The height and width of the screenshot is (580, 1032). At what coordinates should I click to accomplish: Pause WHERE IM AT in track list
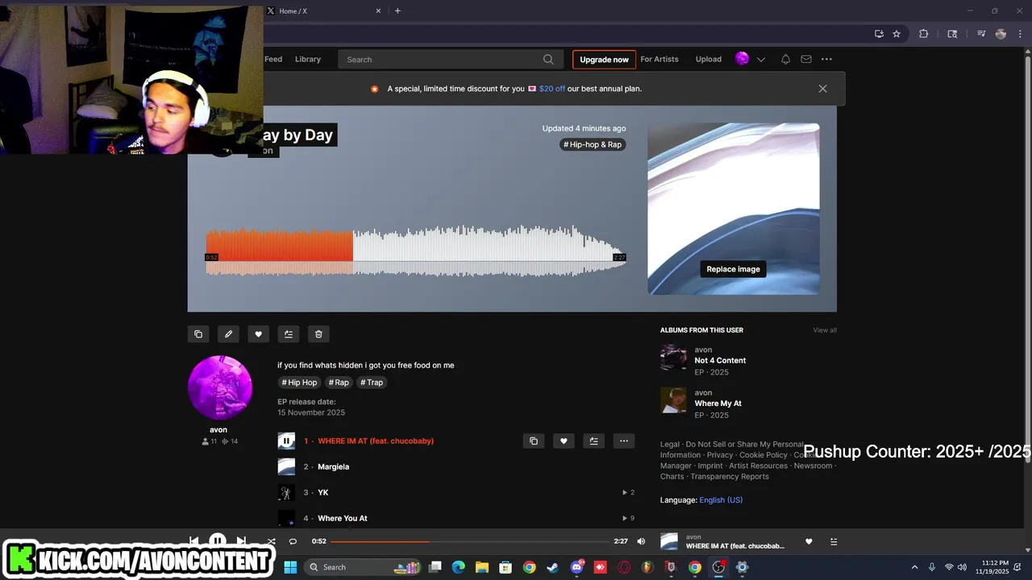click(x=286, y=441)
